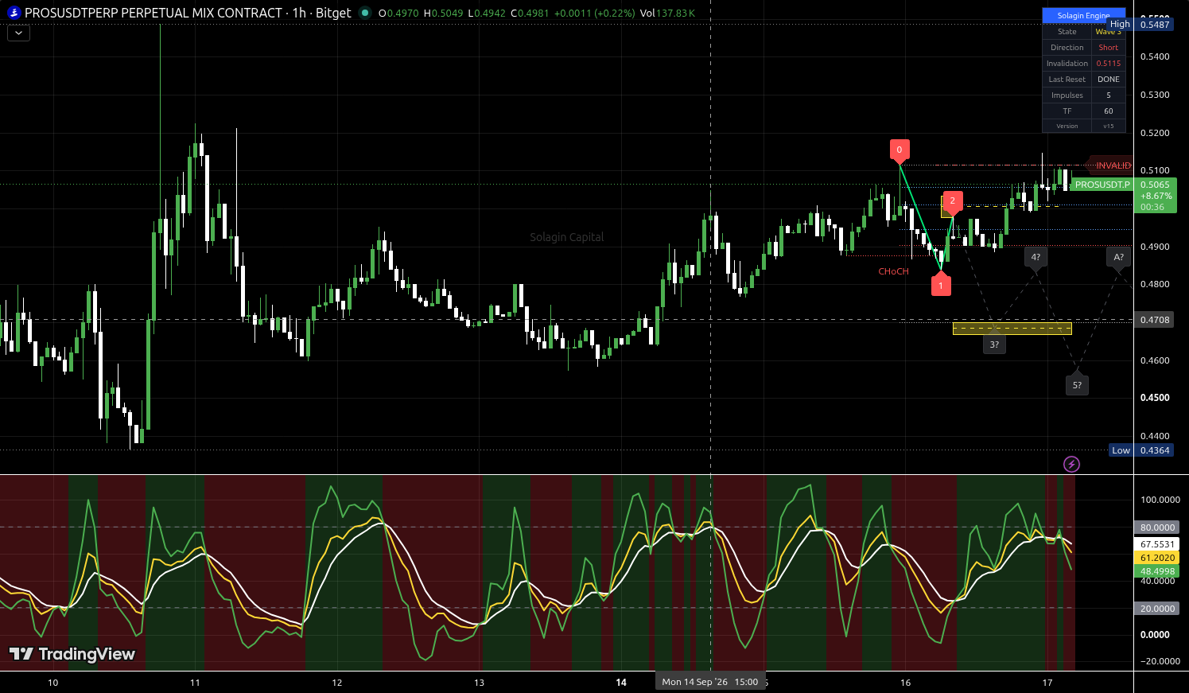Open the TradingView logo link

pyautogui.click(x=72, y=654)
